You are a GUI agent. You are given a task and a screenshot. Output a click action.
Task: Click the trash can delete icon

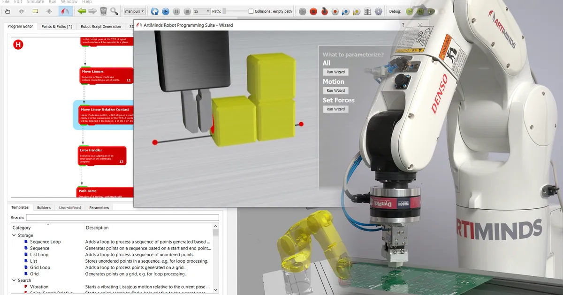[104, 11]
